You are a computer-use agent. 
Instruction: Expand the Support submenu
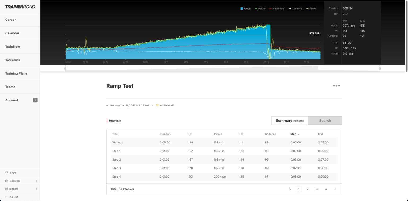[x=36, y=189]
